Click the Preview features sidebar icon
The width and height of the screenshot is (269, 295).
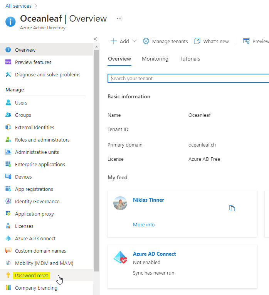[8, 62]
